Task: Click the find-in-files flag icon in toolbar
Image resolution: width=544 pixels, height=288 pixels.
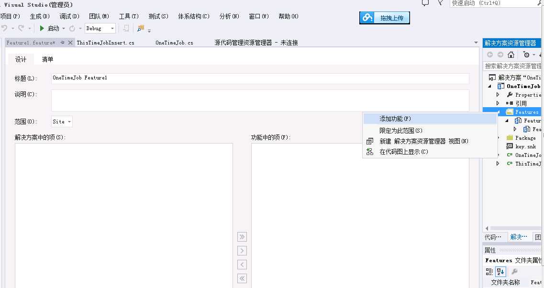Action: coord(141,28)
